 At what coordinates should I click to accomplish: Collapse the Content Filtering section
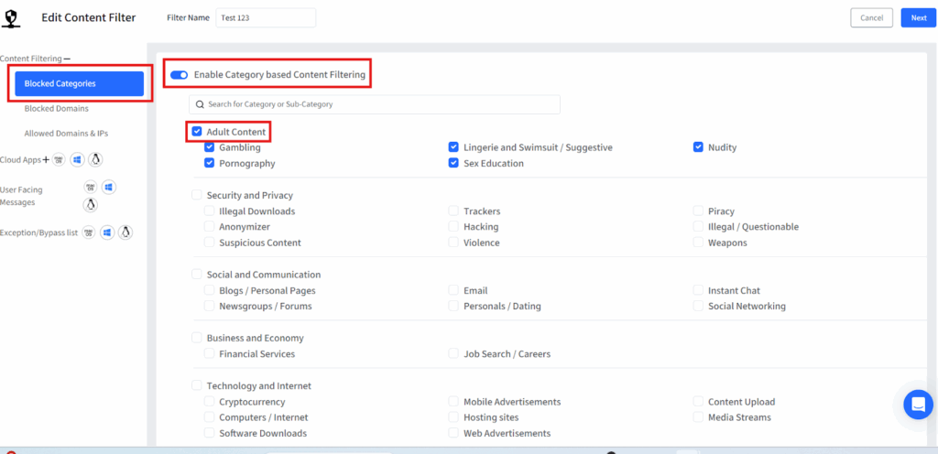click(67, 59)
